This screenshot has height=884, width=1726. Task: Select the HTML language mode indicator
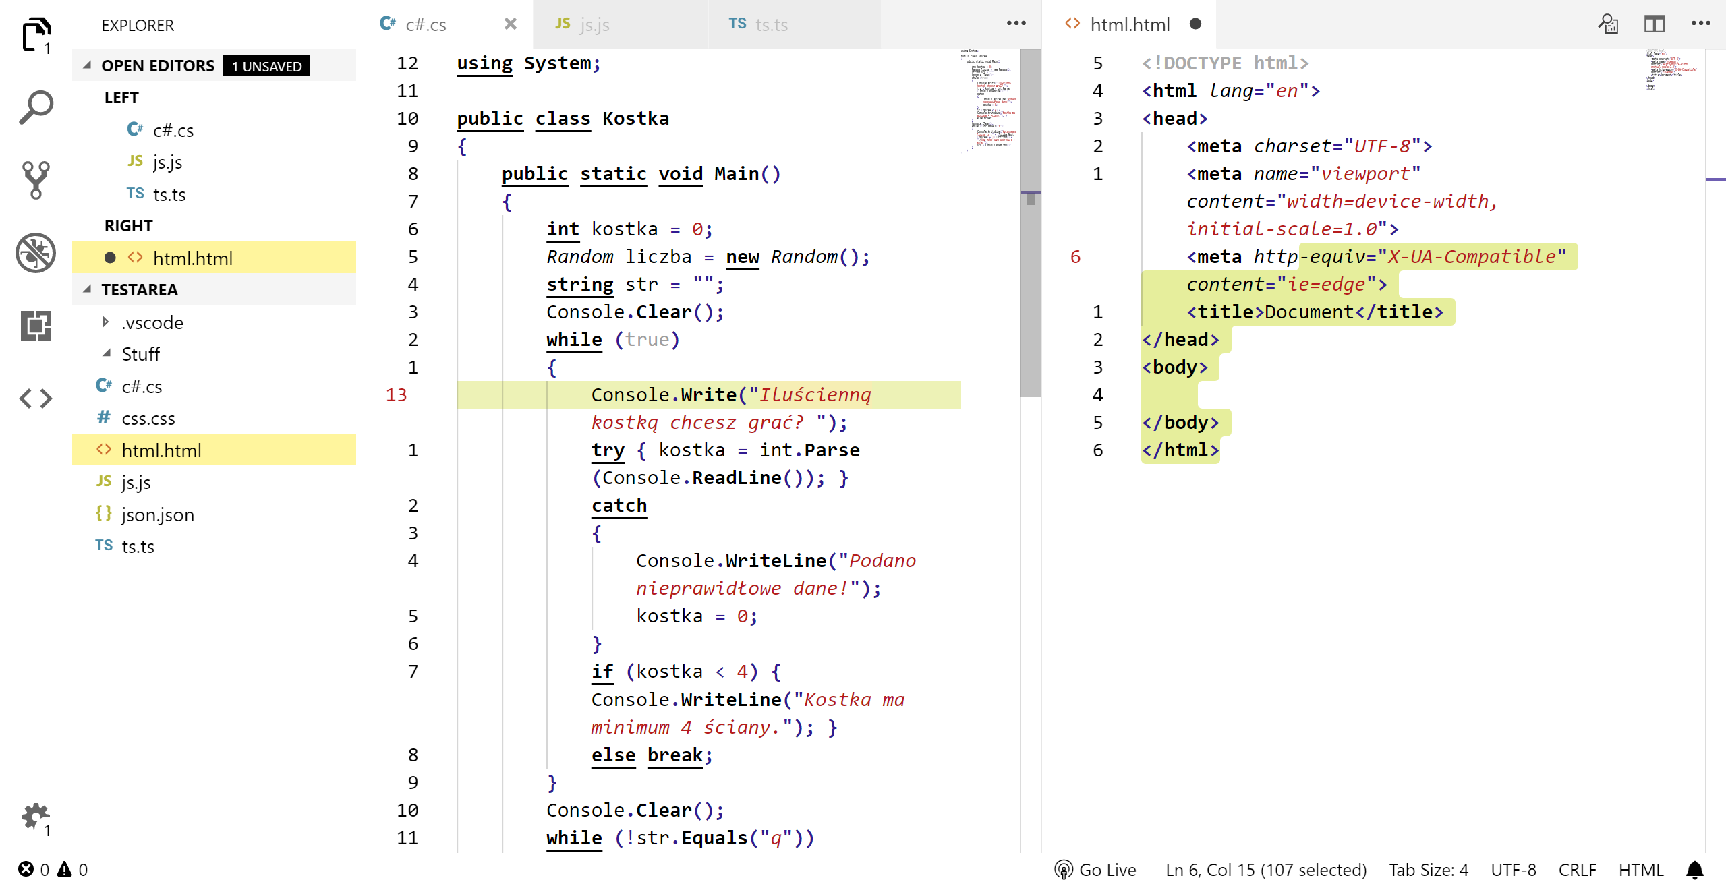tap(1640, 870)
